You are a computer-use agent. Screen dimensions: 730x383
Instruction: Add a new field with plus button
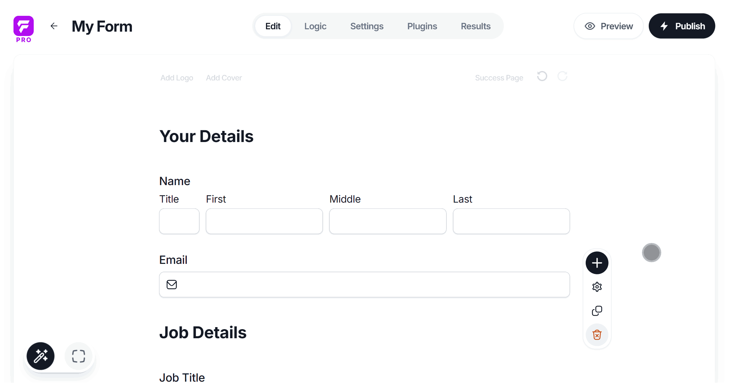tap(597, 263)
